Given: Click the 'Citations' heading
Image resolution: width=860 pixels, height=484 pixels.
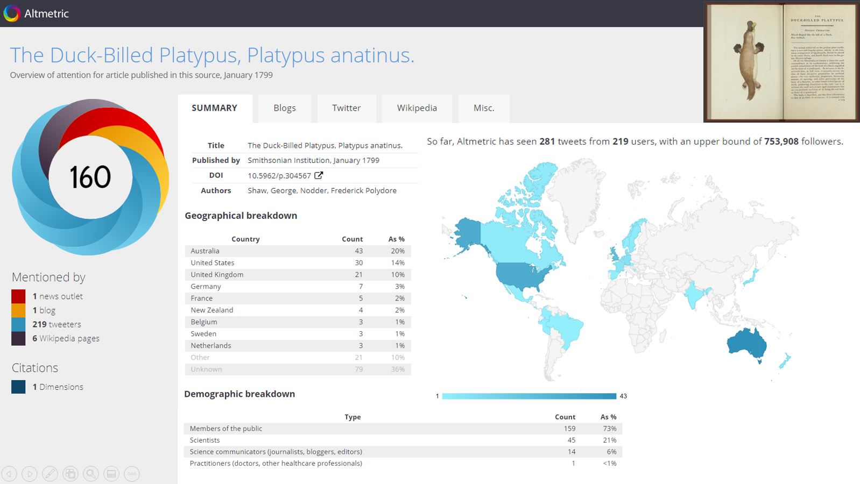Looking at the screenshot, I should [x=35, y=368].
